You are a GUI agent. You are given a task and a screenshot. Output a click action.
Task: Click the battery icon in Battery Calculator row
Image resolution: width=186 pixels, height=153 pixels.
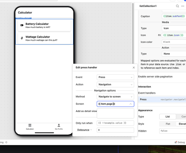(x=22, y=25)
